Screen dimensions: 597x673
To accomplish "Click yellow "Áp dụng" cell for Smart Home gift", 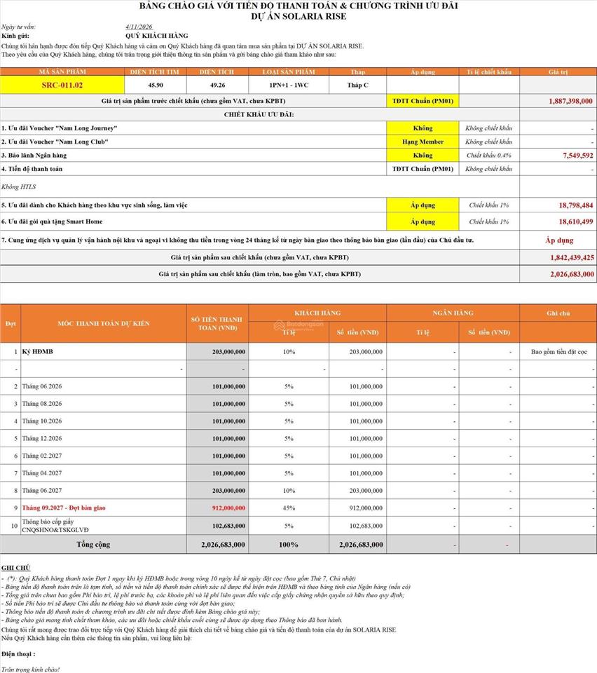I will [423, 222].
